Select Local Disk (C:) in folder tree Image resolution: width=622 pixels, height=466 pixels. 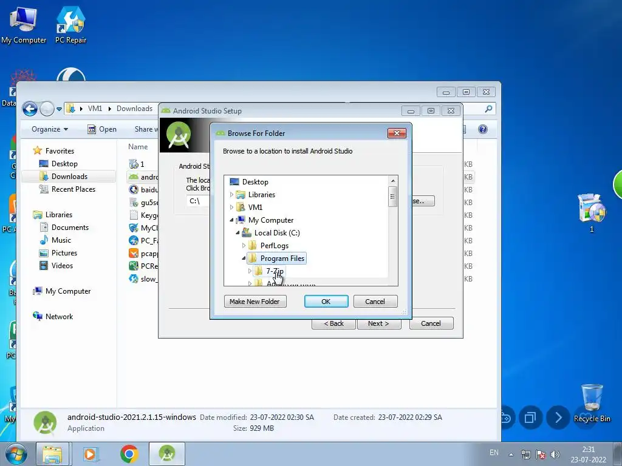(277, 232)
